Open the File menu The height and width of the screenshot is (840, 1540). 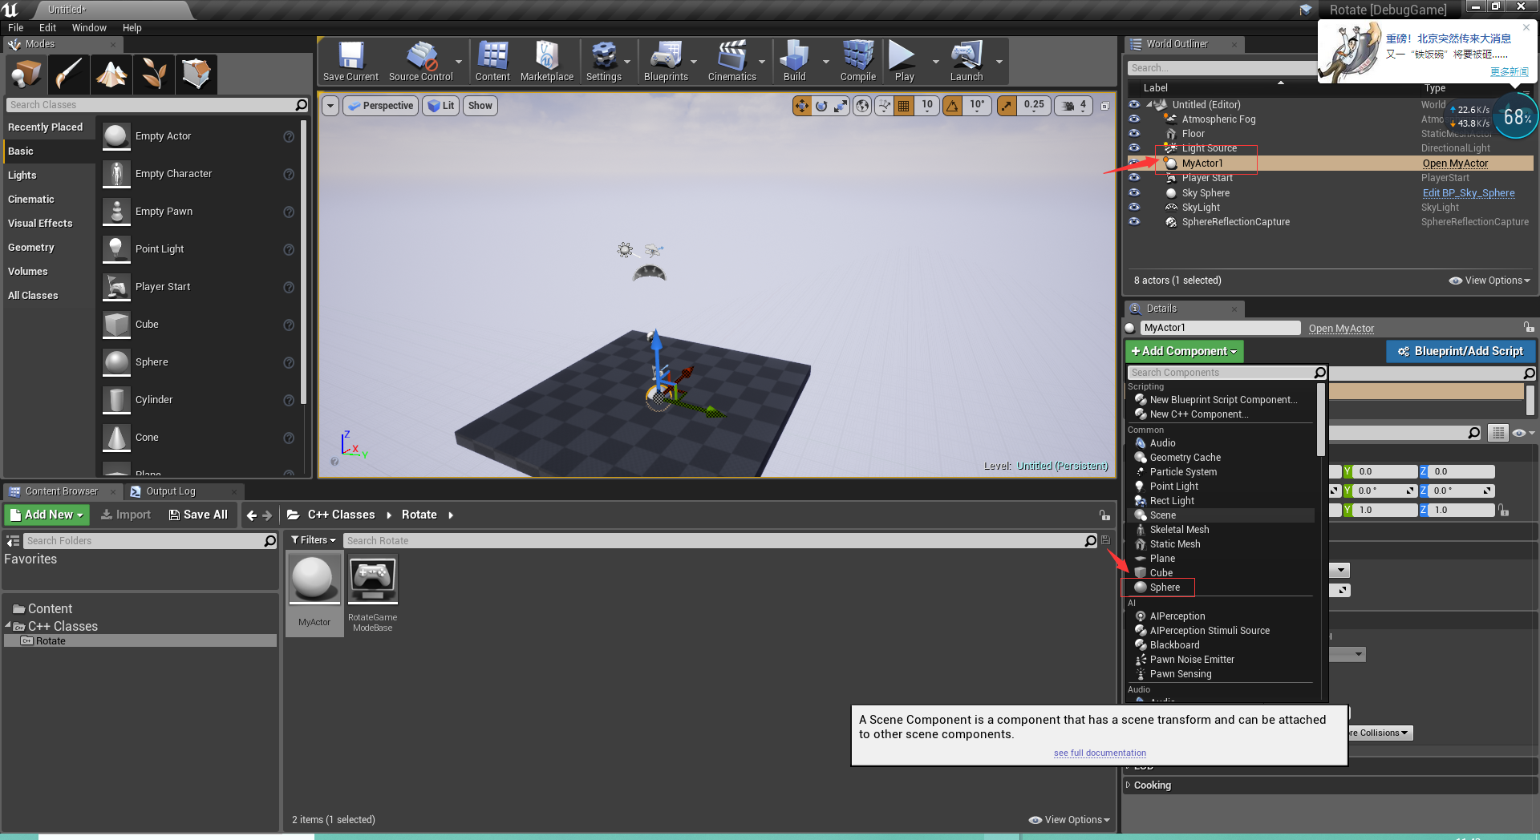15,27
